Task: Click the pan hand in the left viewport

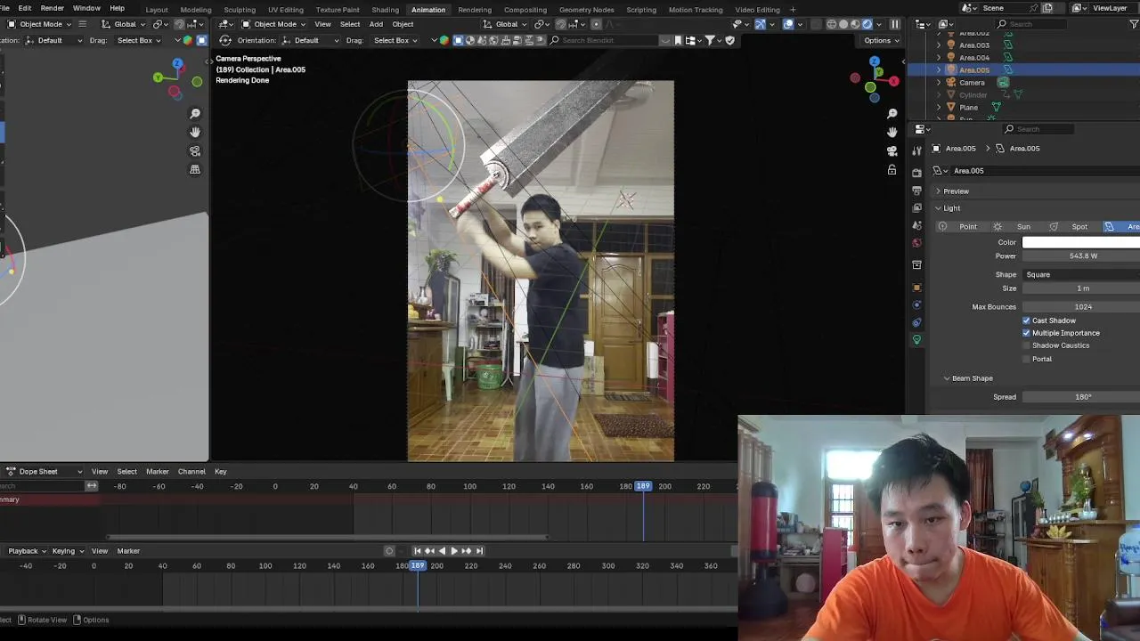Action: click(195, 132)
